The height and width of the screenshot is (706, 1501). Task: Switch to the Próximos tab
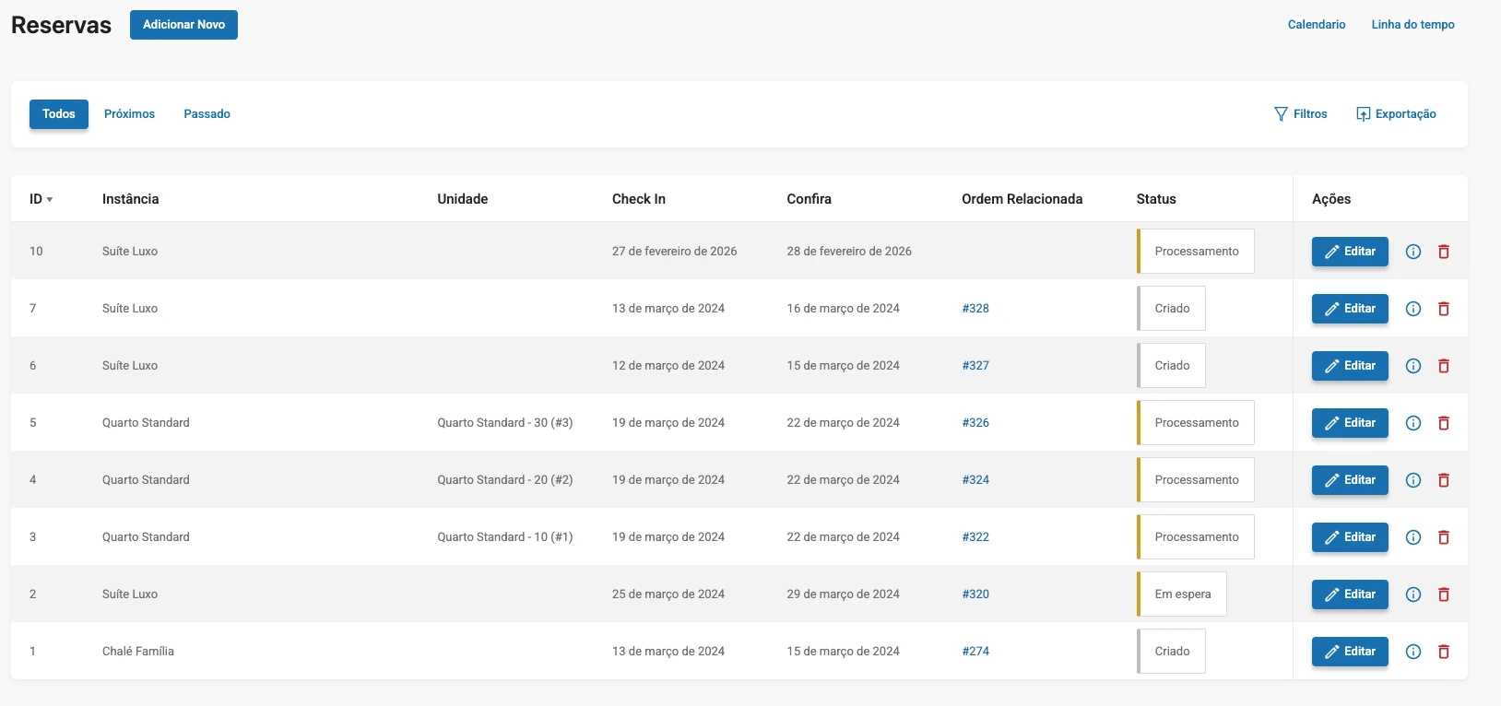point(129,114)
